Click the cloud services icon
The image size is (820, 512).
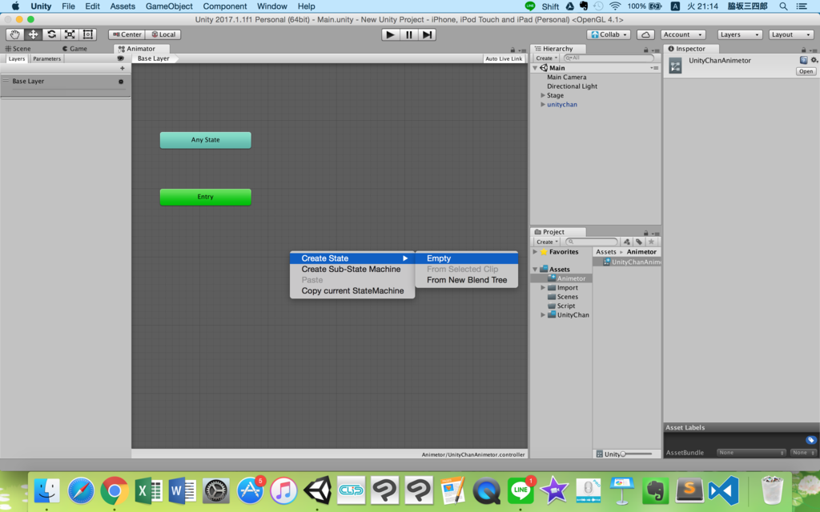pos(646,34)
